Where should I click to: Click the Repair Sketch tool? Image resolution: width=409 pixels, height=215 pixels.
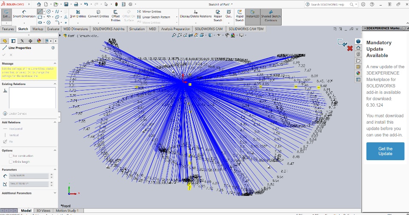pyautogui.click(x=218, y=16)
